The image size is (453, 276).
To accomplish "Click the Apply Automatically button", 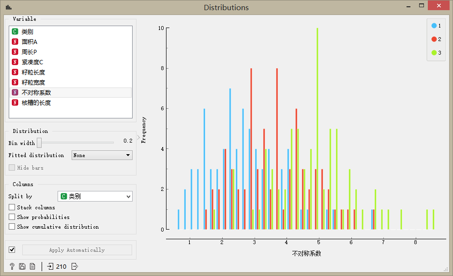I will [x=77, y=250].
